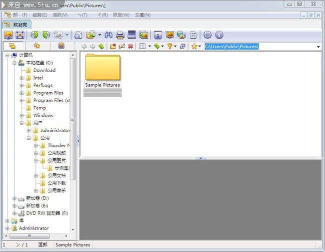Image resolution: width=325 pixels, height=252 pixels.
Task: Switch to the folders tree tab
Action: [x=12, y=46]
